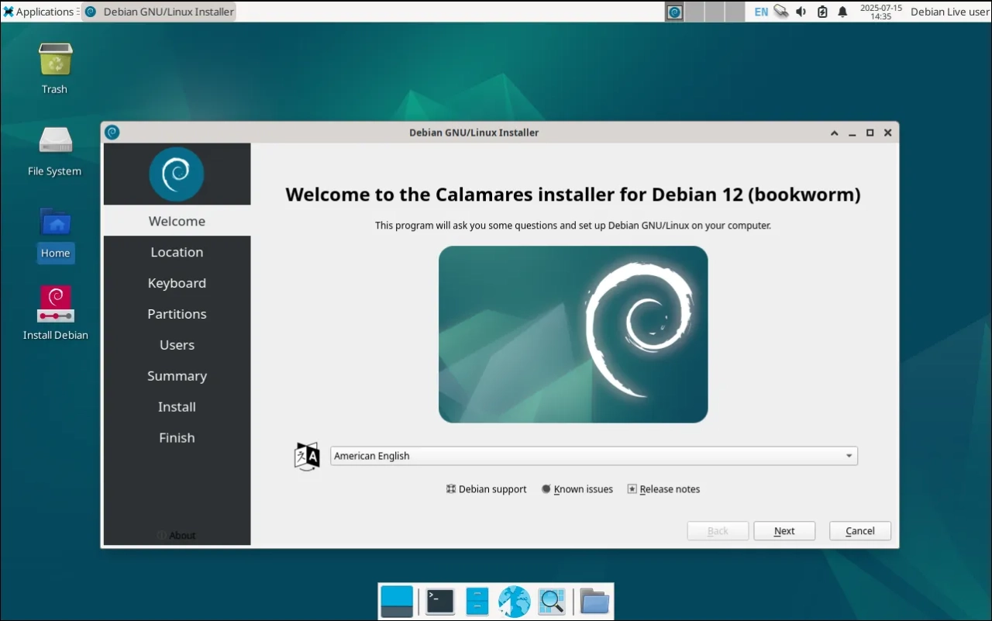Click the language translation icon beside dropdown
The width and height of the screenshot is (992, 621).
click(x=307, y=456)
